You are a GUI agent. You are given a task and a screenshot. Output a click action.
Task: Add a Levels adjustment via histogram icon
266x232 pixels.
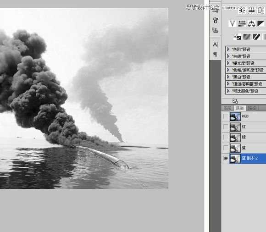[x=251, y=11]
